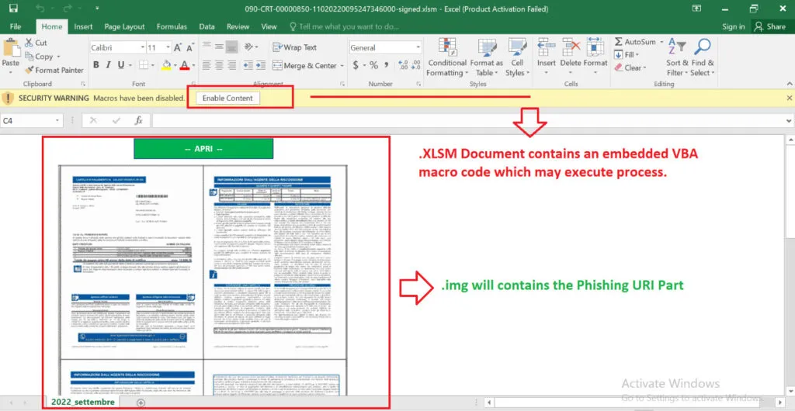Select the Format Painter brush
Viewport: 795px width, 411px height.
tap(29, 70)
